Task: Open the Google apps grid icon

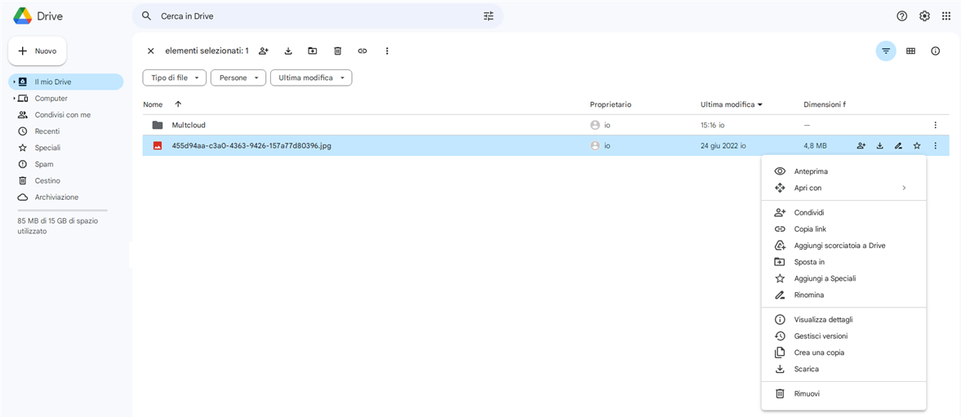Action: pos(946,16)
